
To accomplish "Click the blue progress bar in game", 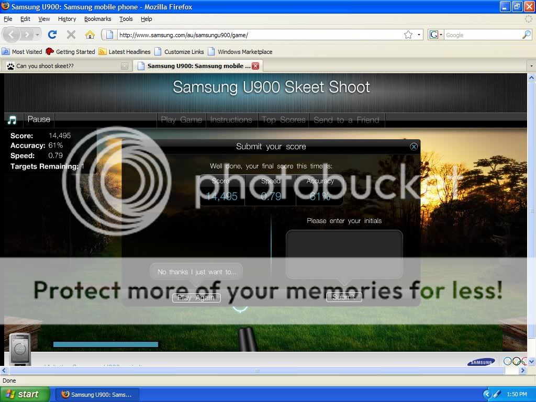I will (x=106, y=344).
